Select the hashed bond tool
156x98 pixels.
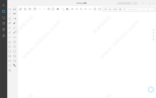pyautogui.click(x=10, y=23)
